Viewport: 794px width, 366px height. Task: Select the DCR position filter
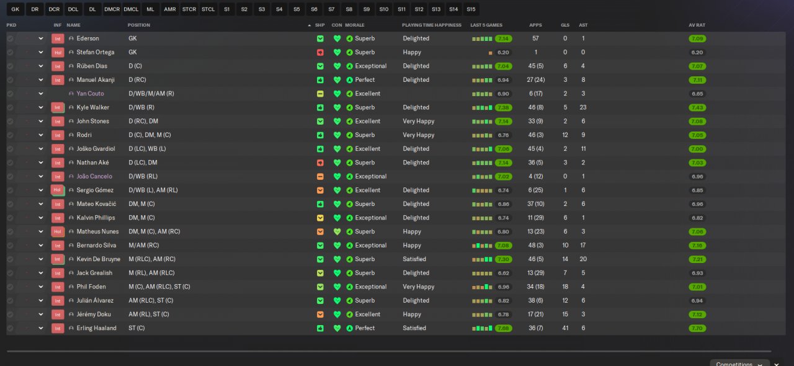pyautogui.click(x=54, y=9)
